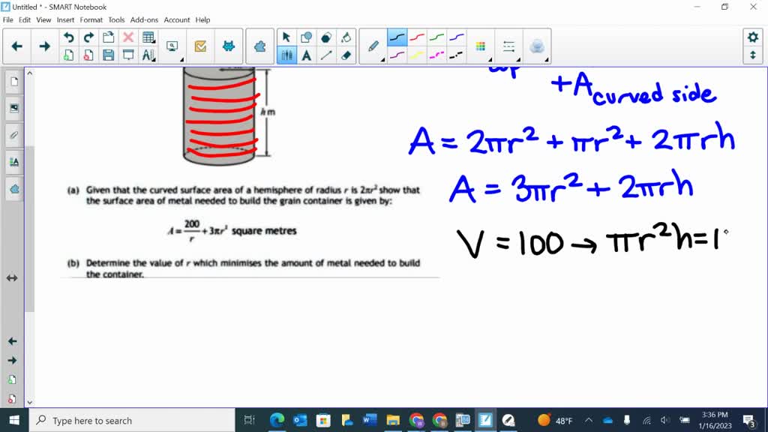Expand the pen options disclosure arrow
Viewport: 768px width, 432px height.
pos(382,59)
